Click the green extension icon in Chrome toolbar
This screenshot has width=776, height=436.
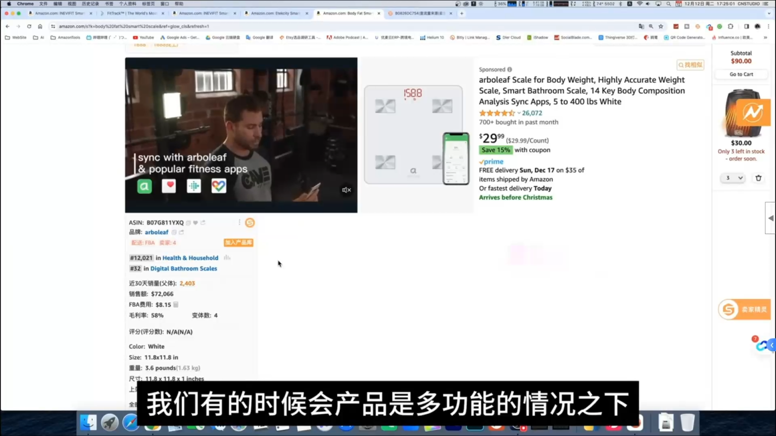point(719,26)
